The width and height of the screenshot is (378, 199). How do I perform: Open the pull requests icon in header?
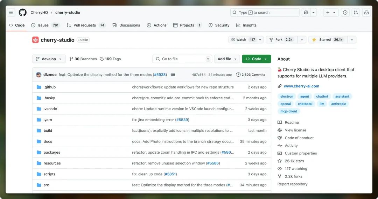pos(356,13)
